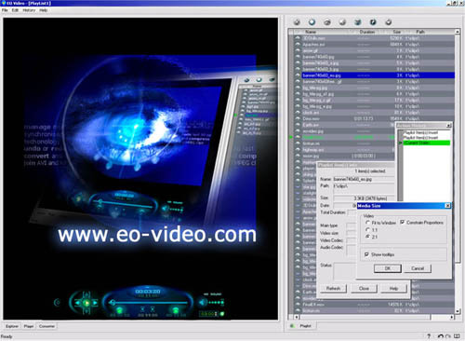Select the FinalEX.mov playlist row

(375, 305)
